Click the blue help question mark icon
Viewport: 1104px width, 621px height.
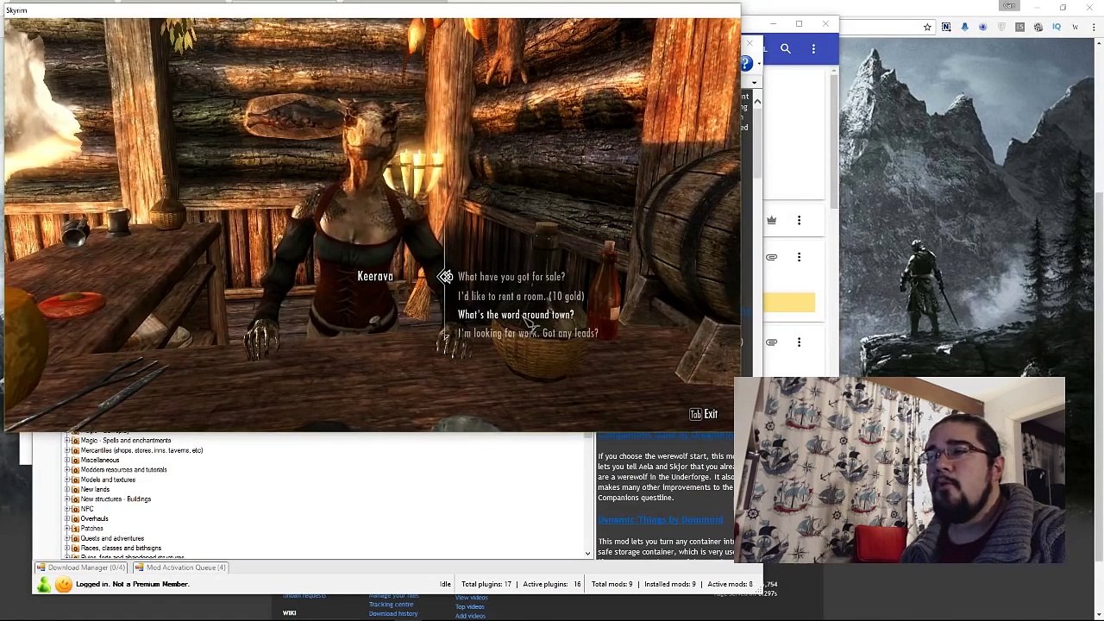tap(747, 63)
